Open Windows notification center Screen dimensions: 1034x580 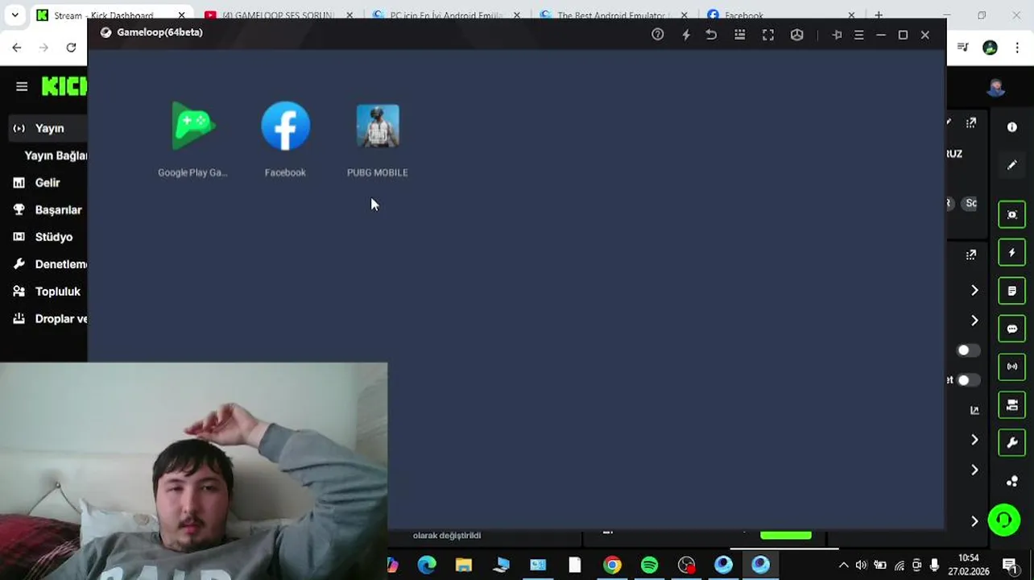click(x=1009, y=565)
